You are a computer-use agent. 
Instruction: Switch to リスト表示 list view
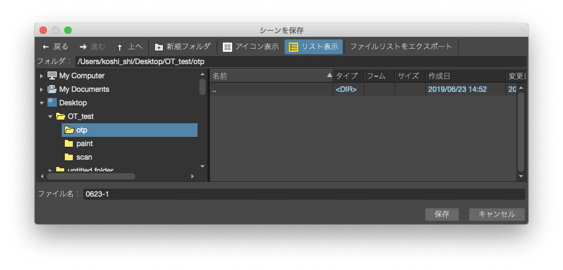[314, 47]
